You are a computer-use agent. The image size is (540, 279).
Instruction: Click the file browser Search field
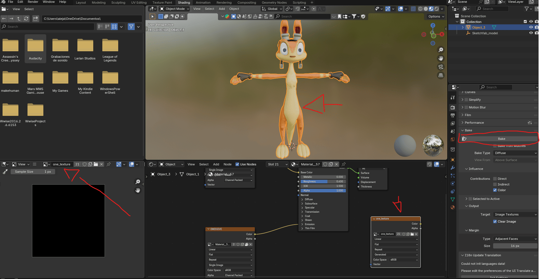coord(47,27)
